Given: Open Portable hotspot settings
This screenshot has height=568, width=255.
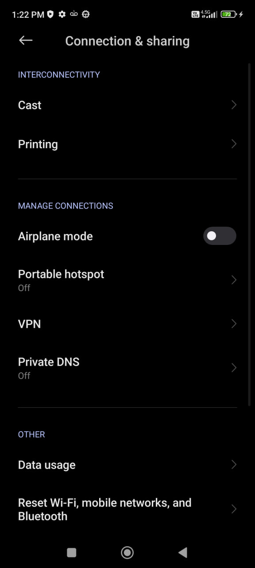Looking at the screenshot, I should click(x=127, y=280).
